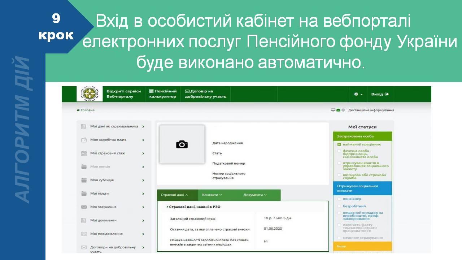This screenshot has width=462, height=260.
Task: Click the @ icon near Дистанційне інформування
Action: click(343, 110)
